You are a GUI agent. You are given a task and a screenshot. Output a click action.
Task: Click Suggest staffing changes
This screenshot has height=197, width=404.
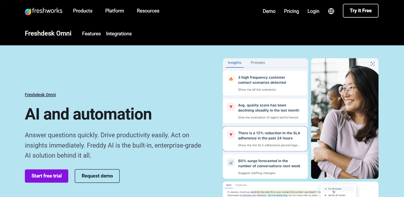click(257, 173)
